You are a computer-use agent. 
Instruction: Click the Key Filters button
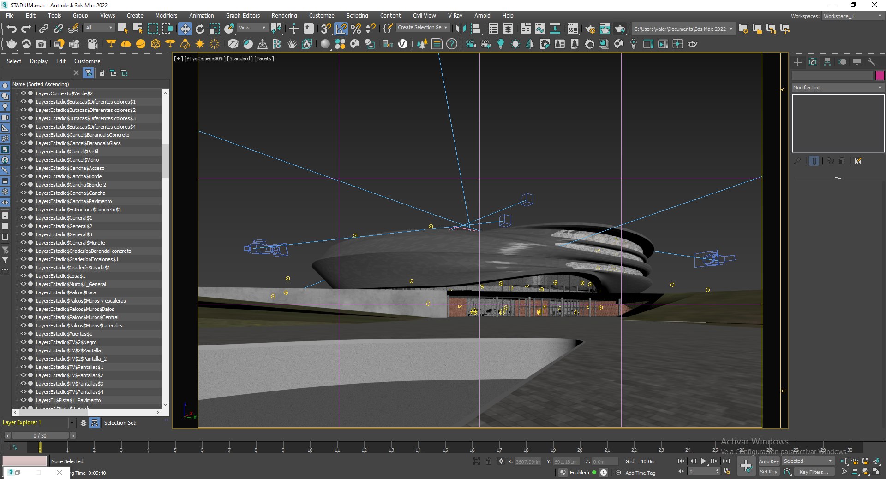(x=814, y=472)
